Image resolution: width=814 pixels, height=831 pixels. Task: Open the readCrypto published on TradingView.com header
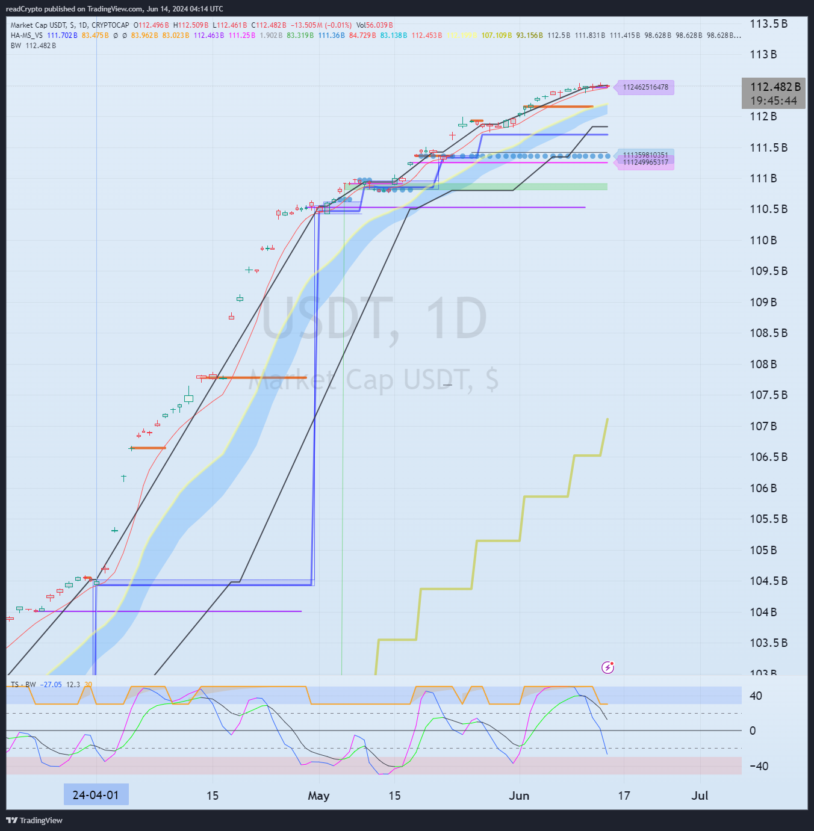tap(114, 9)
